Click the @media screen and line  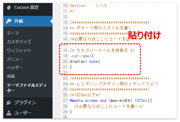(111, 101)
